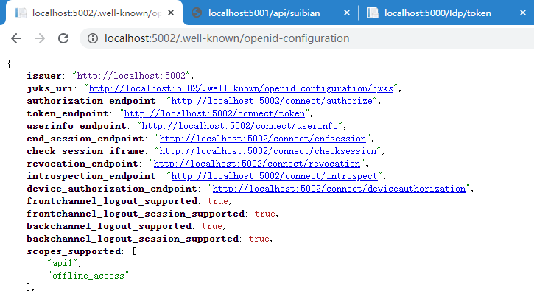Screen dimensions: 534x294
Task: Close the localhost:5001/api/suibian tab
Action: coord(347,13)
